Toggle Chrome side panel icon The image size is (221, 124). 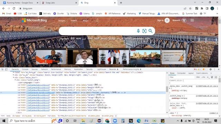coord(207,8)
